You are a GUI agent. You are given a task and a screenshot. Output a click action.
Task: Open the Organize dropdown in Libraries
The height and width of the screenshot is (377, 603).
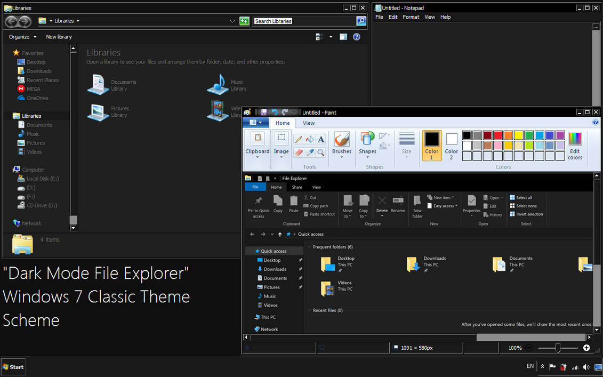(x=23, y=37)
